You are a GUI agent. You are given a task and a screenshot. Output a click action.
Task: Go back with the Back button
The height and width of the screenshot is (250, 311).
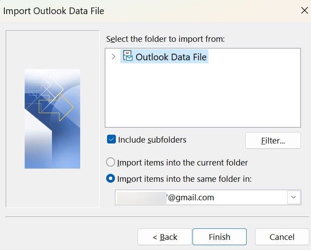tap(164, 237)
